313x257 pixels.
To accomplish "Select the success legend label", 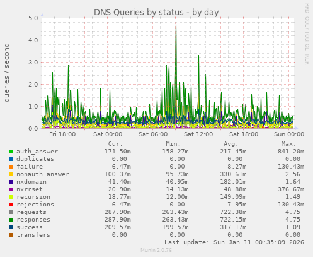I will click(x=30, y=227).
